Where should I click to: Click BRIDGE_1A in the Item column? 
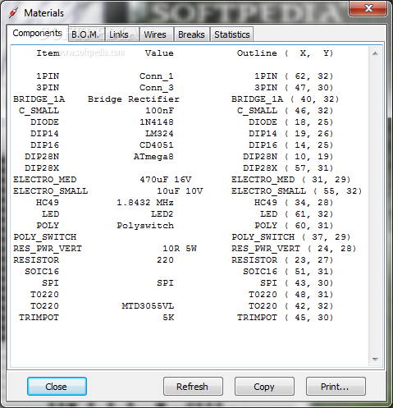click(x=39, y=99)
